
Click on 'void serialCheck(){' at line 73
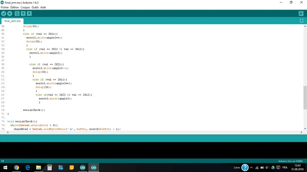[22, 121]
